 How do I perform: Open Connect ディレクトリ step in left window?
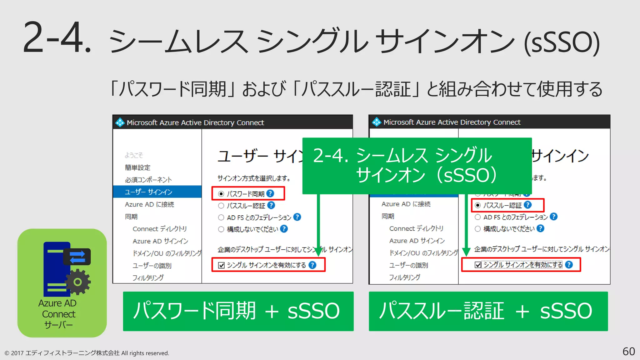(x=160, y=229)
